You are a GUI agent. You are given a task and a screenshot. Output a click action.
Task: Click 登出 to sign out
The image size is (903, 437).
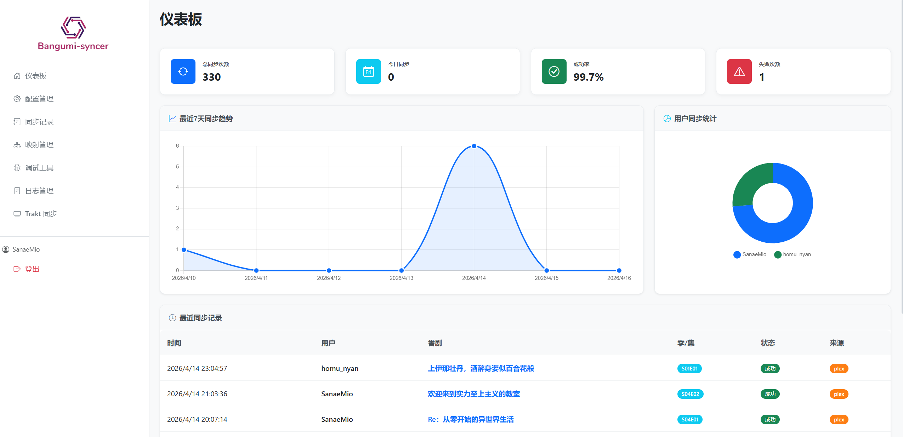coord(32,269)
